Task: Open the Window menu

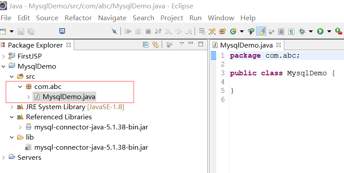Action: [x=221, y=18]
